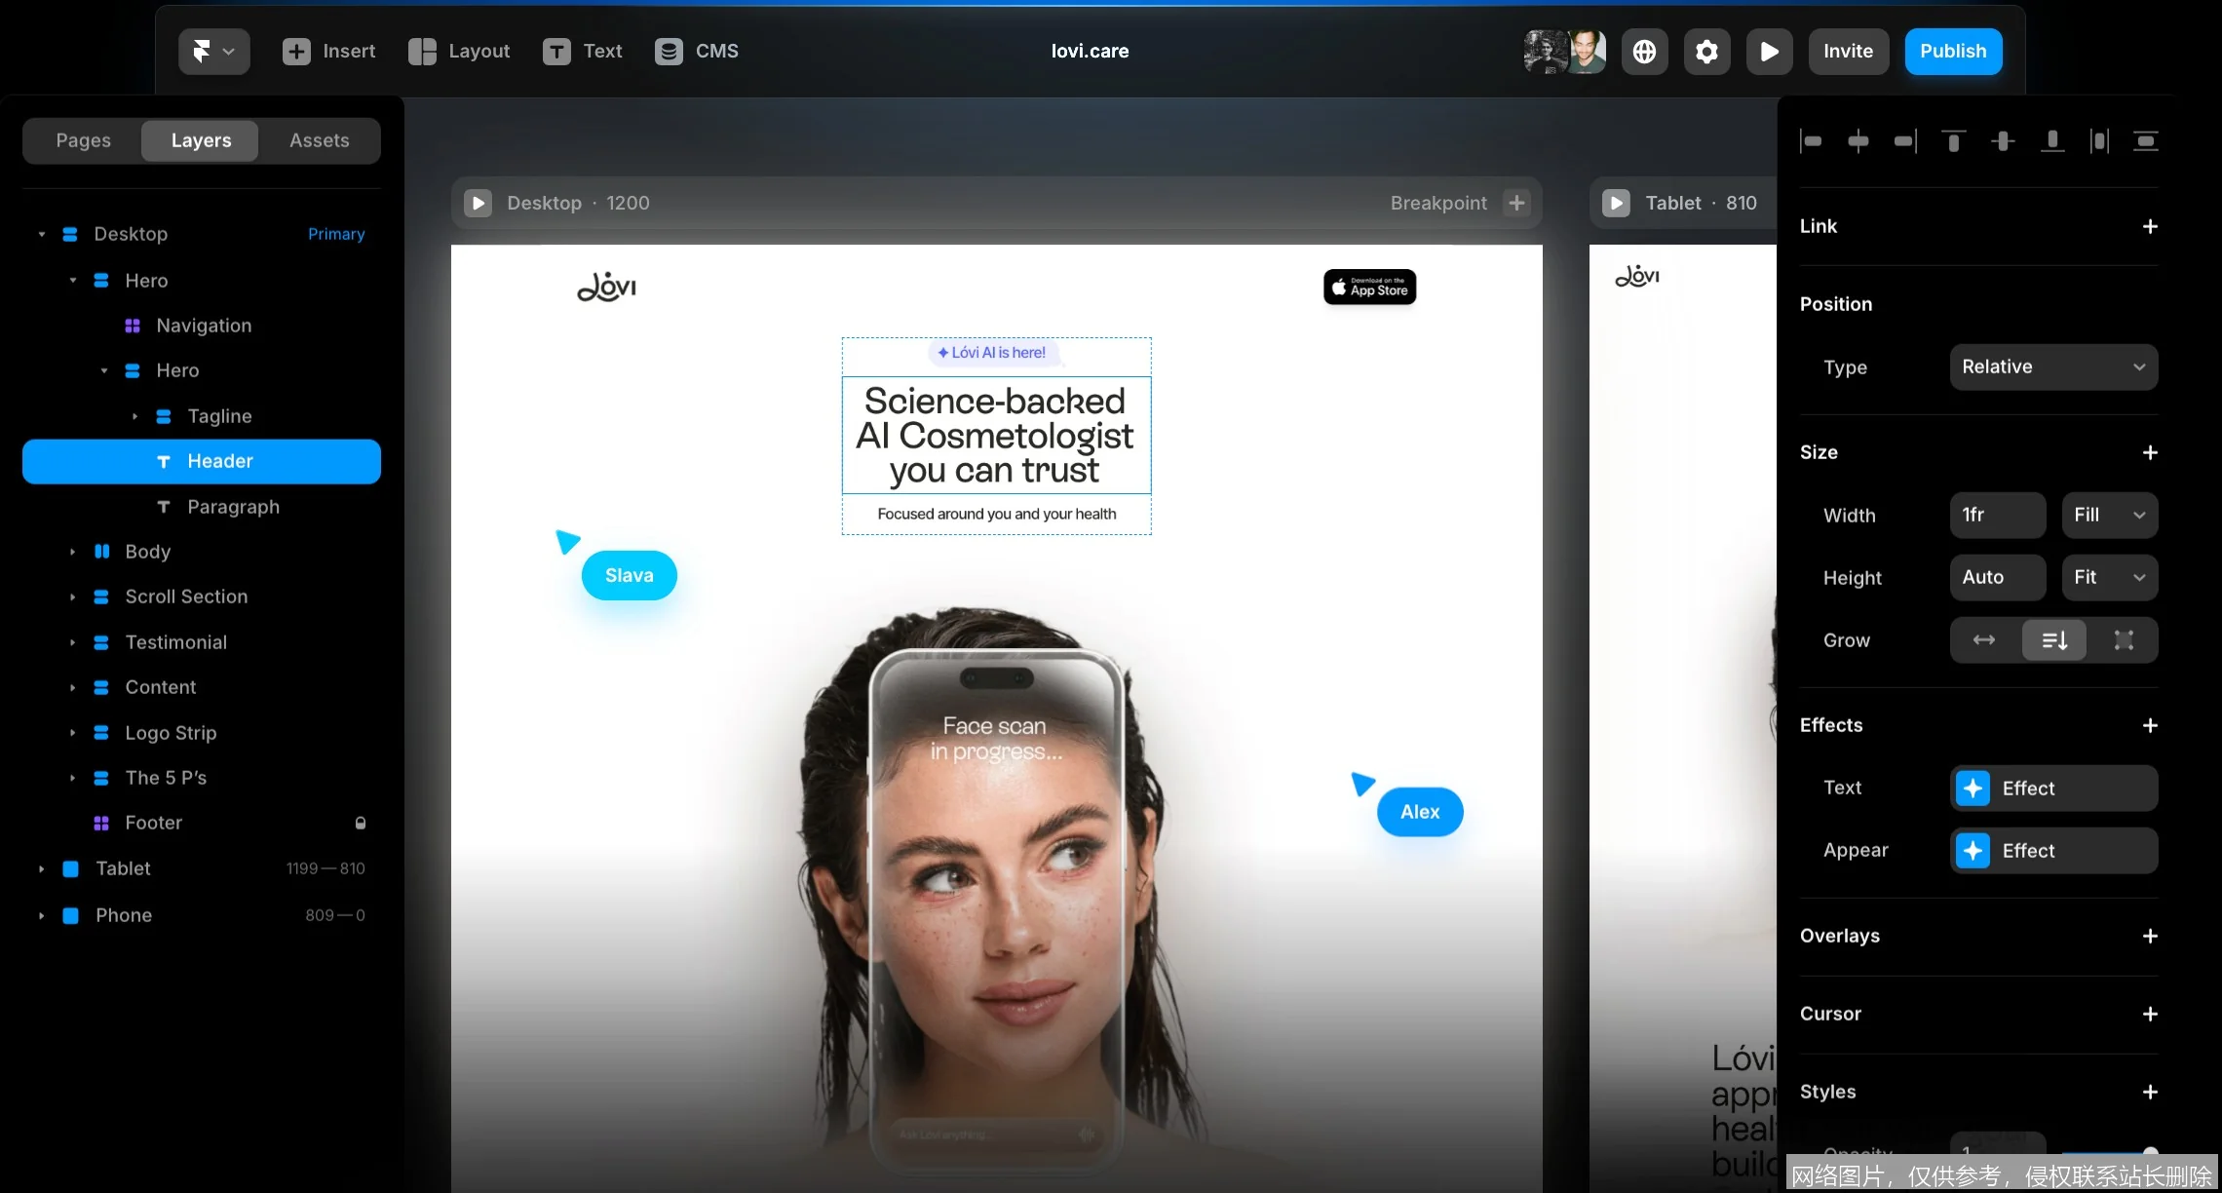This screenshot has width=2222, height=1193.
Task: Open the Height Fit dropdown
Action: 2109,577
